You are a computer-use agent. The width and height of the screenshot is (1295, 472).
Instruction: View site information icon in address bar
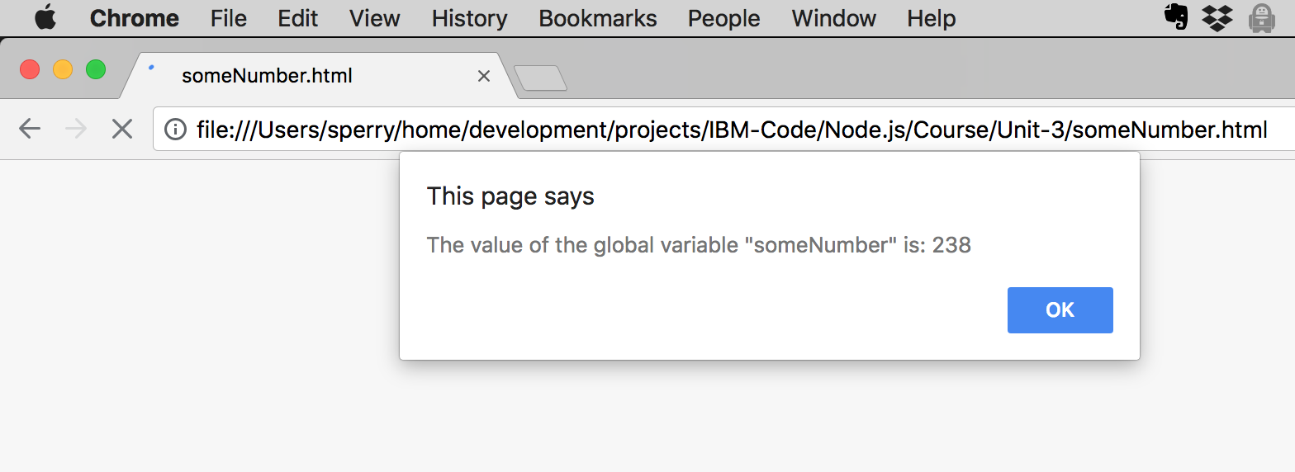click(175, 130)
